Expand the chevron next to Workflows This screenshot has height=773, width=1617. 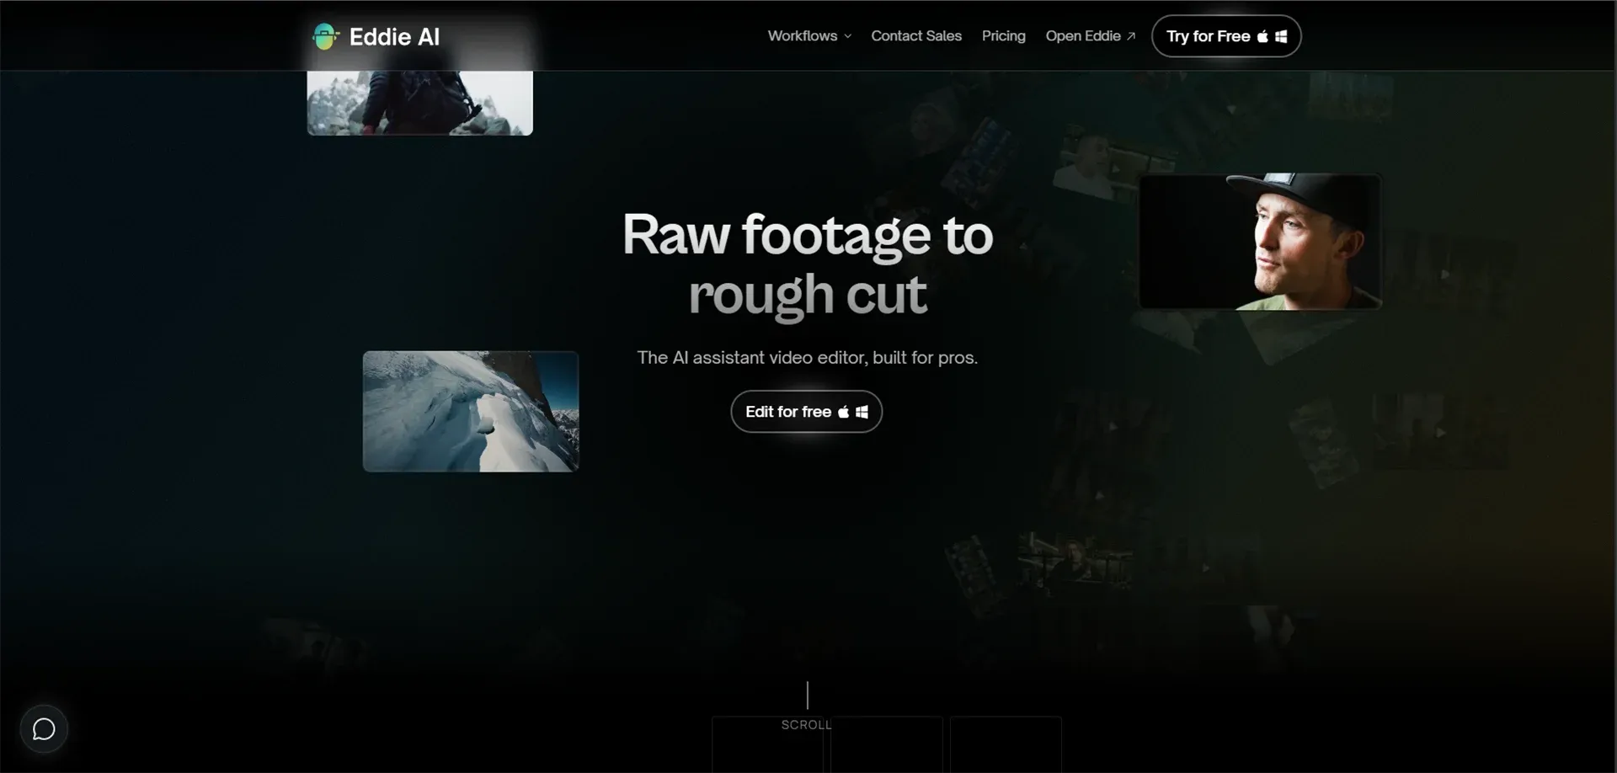[x=848, y=36]
